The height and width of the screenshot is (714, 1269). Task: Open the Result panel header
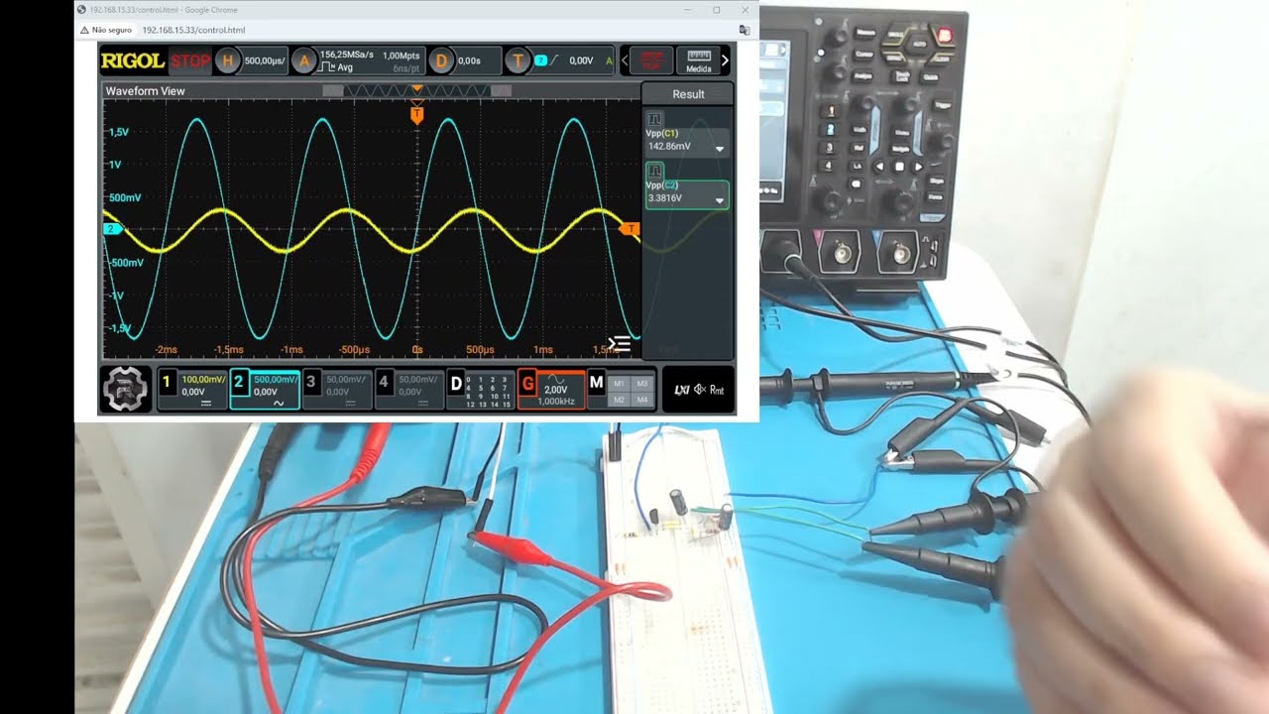pos(688,94)
